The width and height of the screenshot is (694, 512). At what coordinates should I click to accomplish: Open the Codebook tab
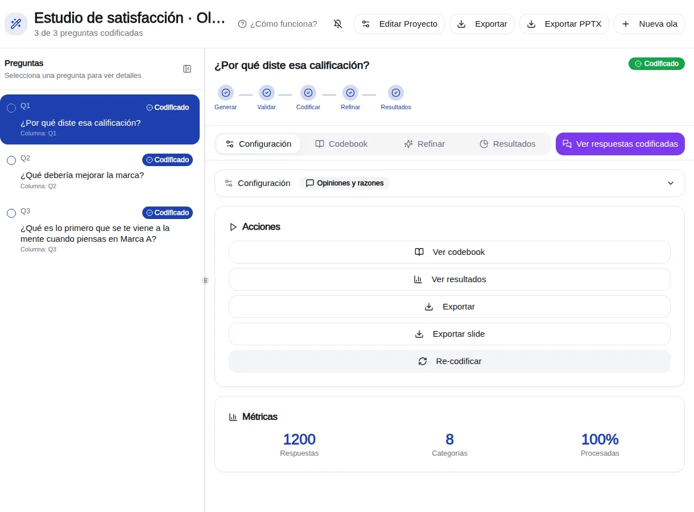341,144
